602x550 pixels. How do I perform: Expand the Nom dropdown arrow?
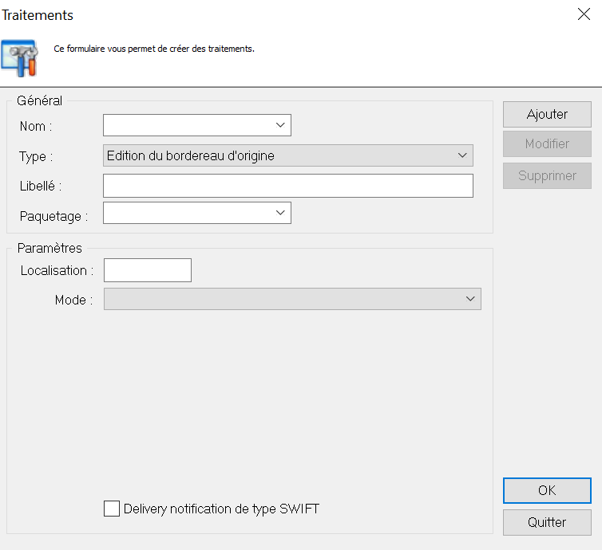[x=280, y=125]
